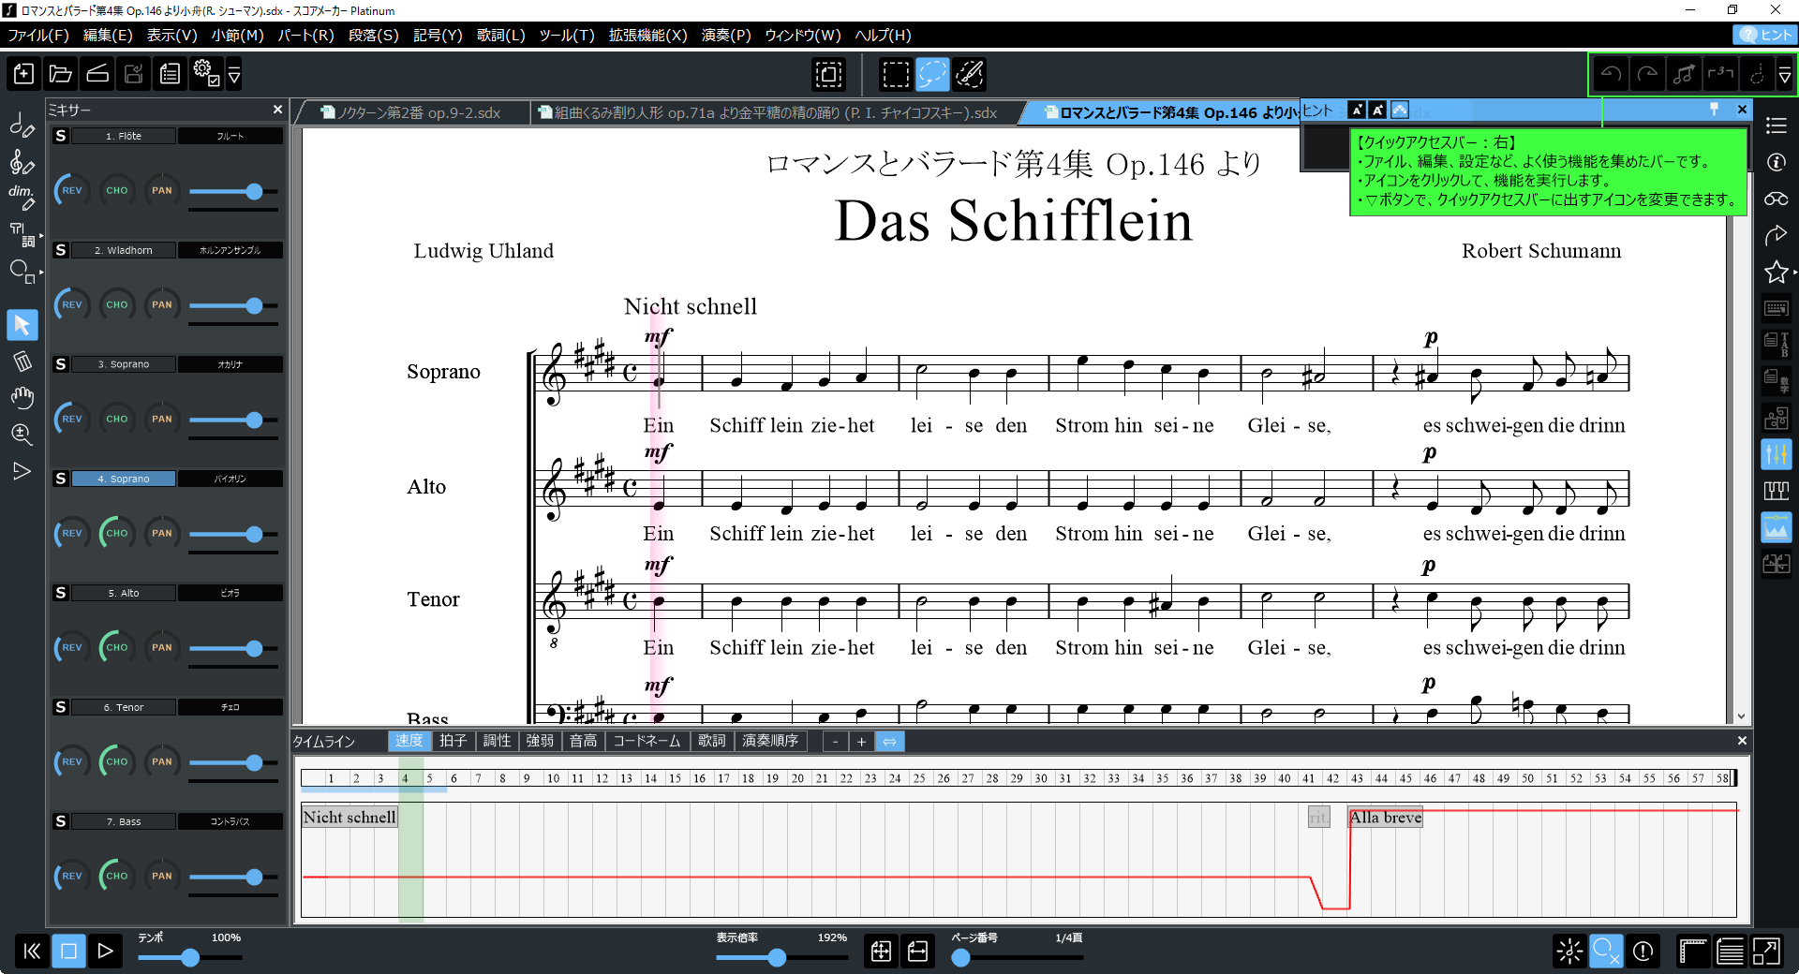Click the scanner input icon
This screenshot has height=974, width=1799.
pyautogui.click(x=97, y=74)
